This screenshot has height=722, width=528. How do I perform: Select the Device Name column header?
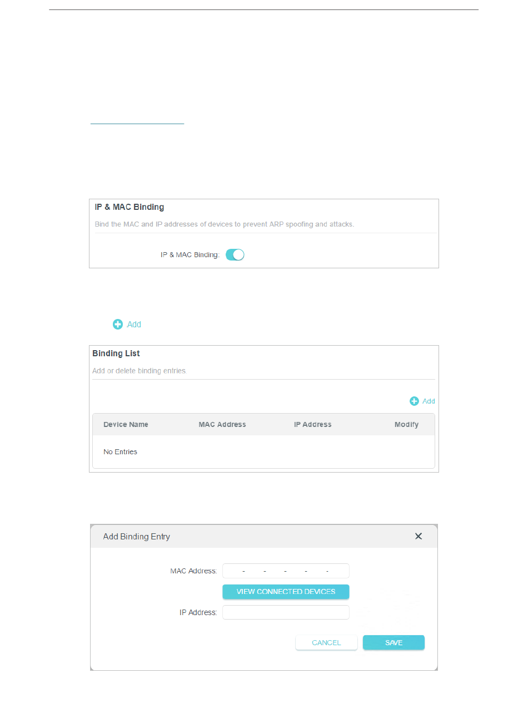click(x=126, y=425)
